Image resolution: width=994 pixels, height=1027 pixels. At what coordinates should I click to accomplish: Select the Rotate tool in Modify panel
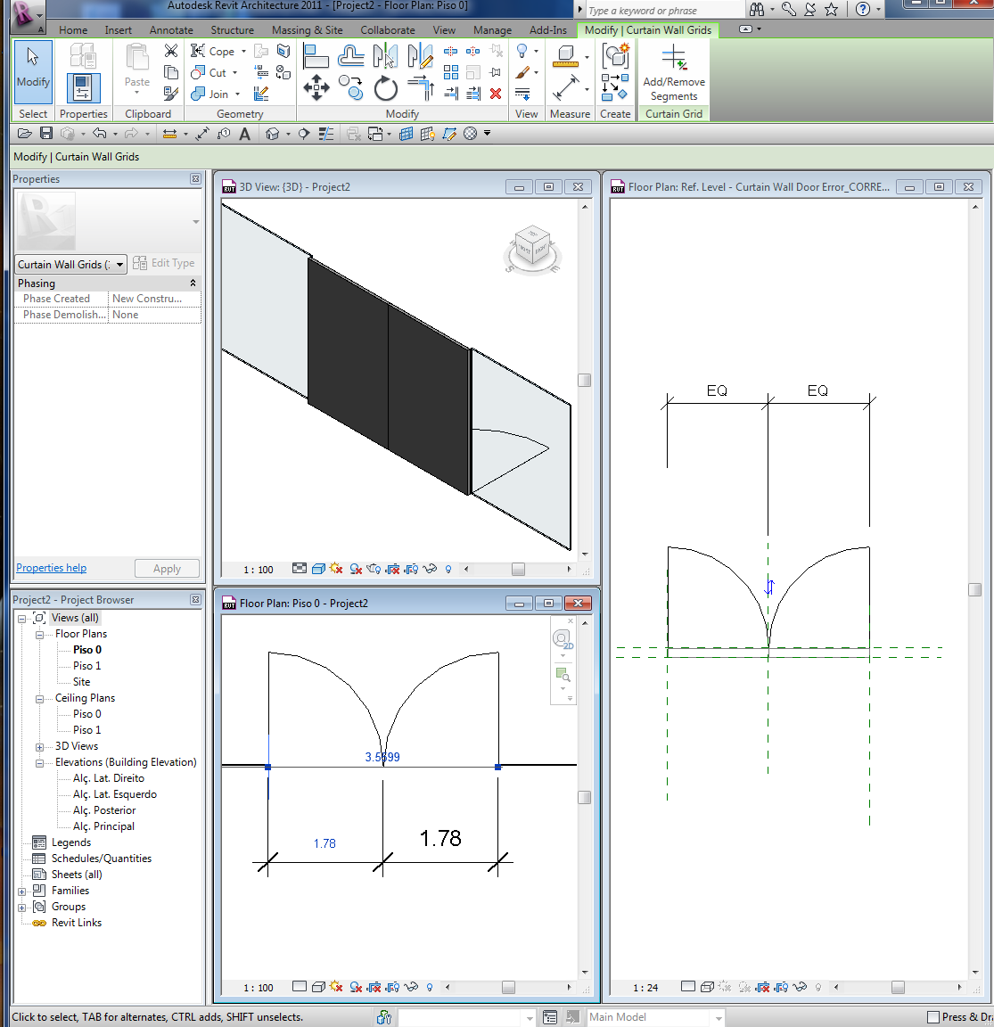click(x=385, y=88)
